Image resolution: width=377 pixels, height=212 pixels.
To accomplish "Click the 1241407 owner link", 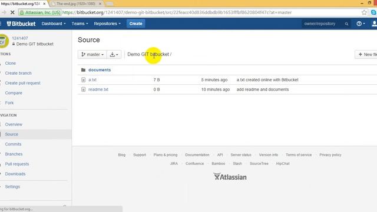I will coord(20,38).
